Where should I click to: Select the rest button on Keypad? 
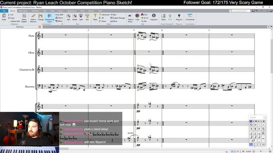click(253, 141)
